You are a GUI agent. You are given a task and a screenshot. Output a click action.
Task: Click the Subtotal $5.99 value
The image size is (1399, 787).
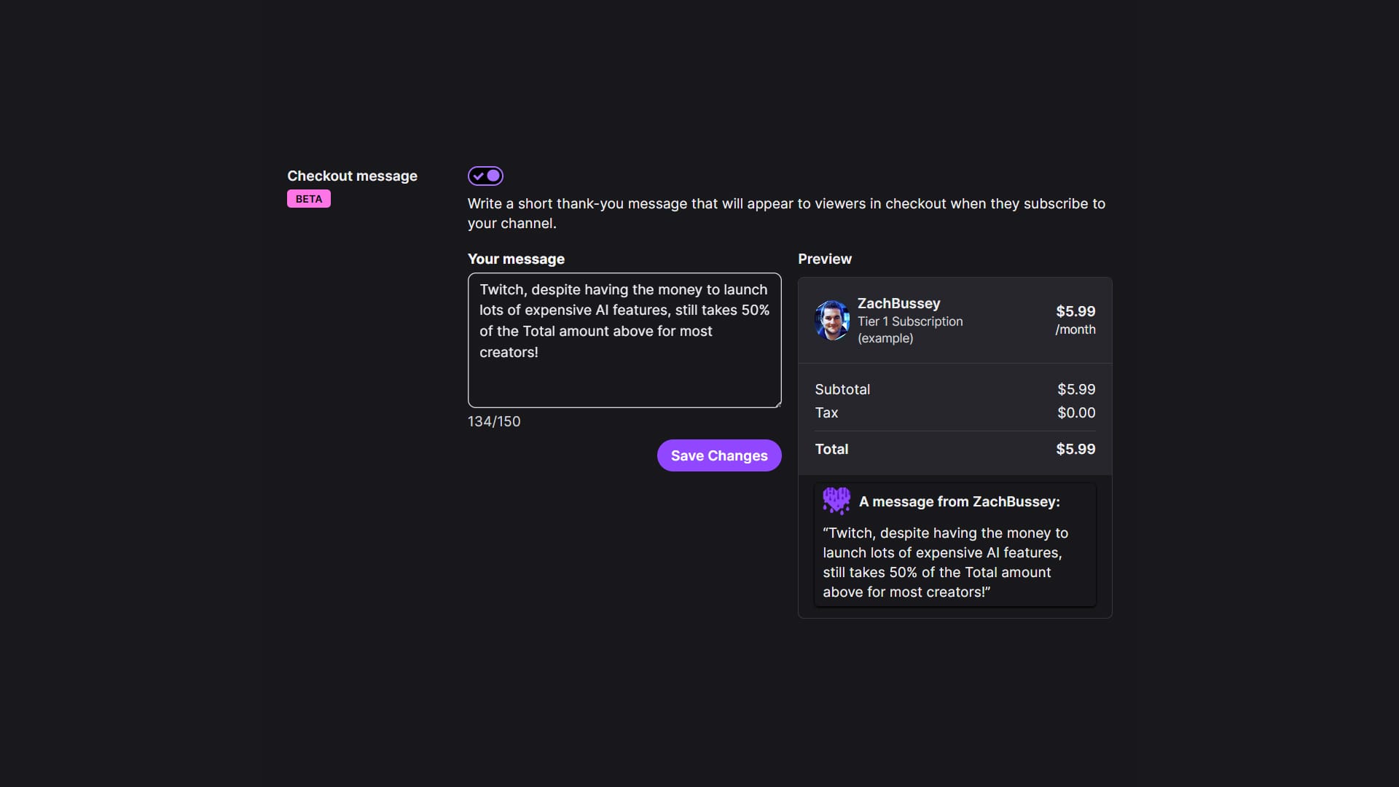point(1076,389)
